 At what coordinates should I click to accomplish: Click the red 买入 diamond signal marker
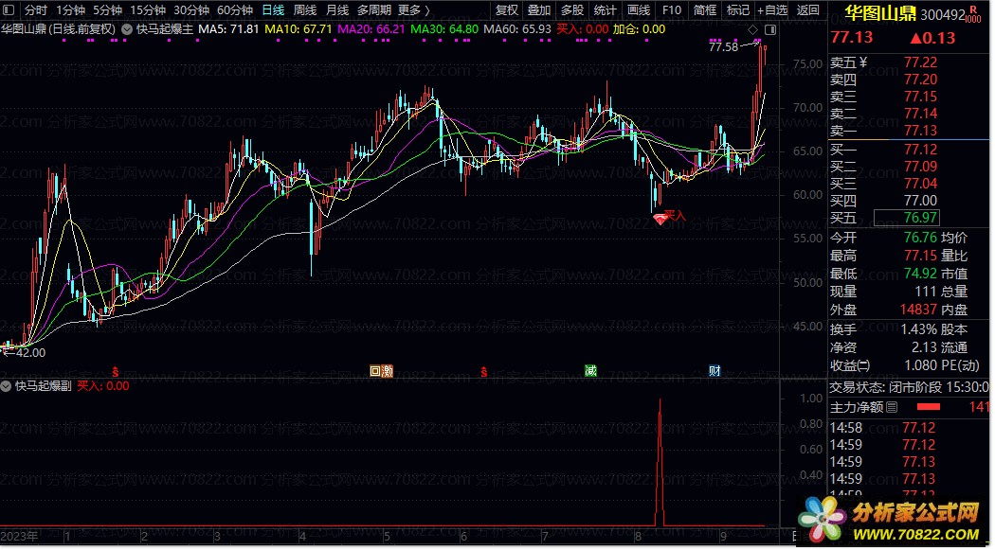click(x=660, y=220)
